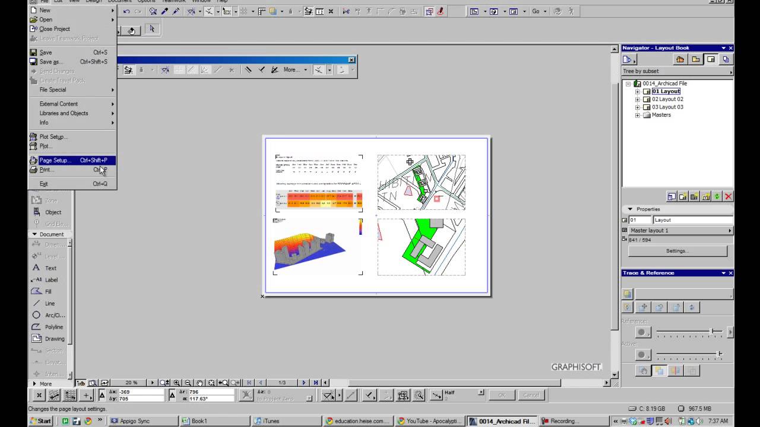Screen dimensions: 760x427
Task: Click the red delete X icon in Navigator
Action: pyautogui.click(x=728, y=196)
